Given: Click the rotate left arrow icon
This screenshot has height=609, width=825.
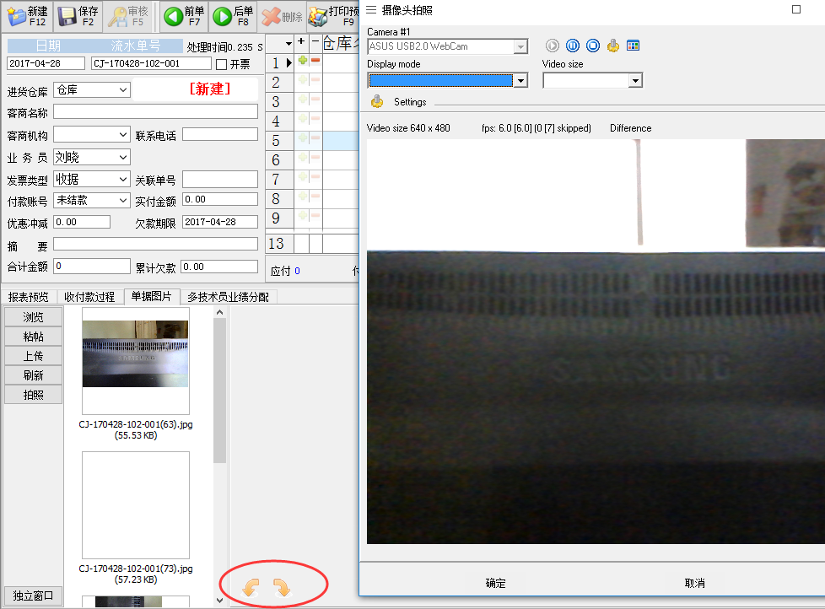Looking at the screenshot, I should tap(251, 587).
